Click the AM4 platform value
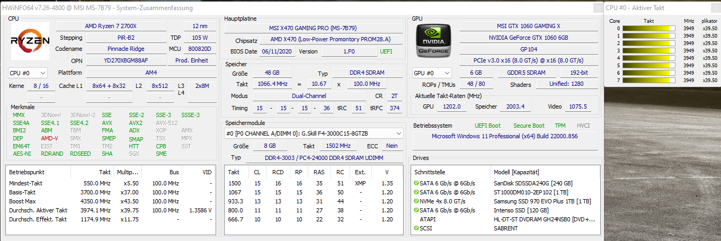 pyautogui.click(x=152, y=73)
